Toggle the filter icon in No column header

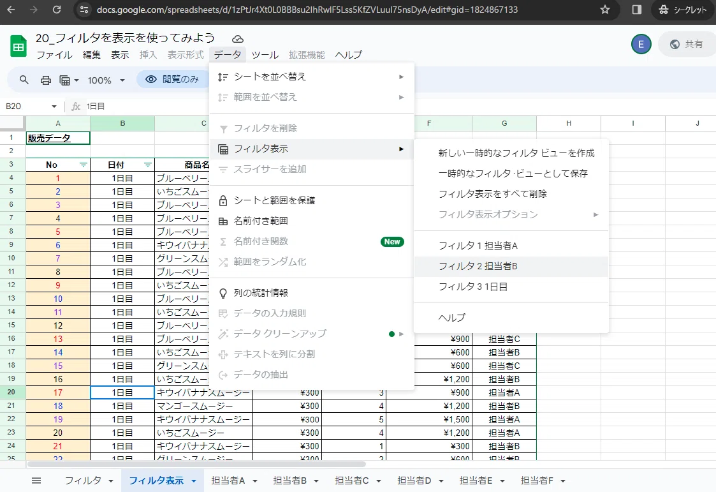[83, 165]
